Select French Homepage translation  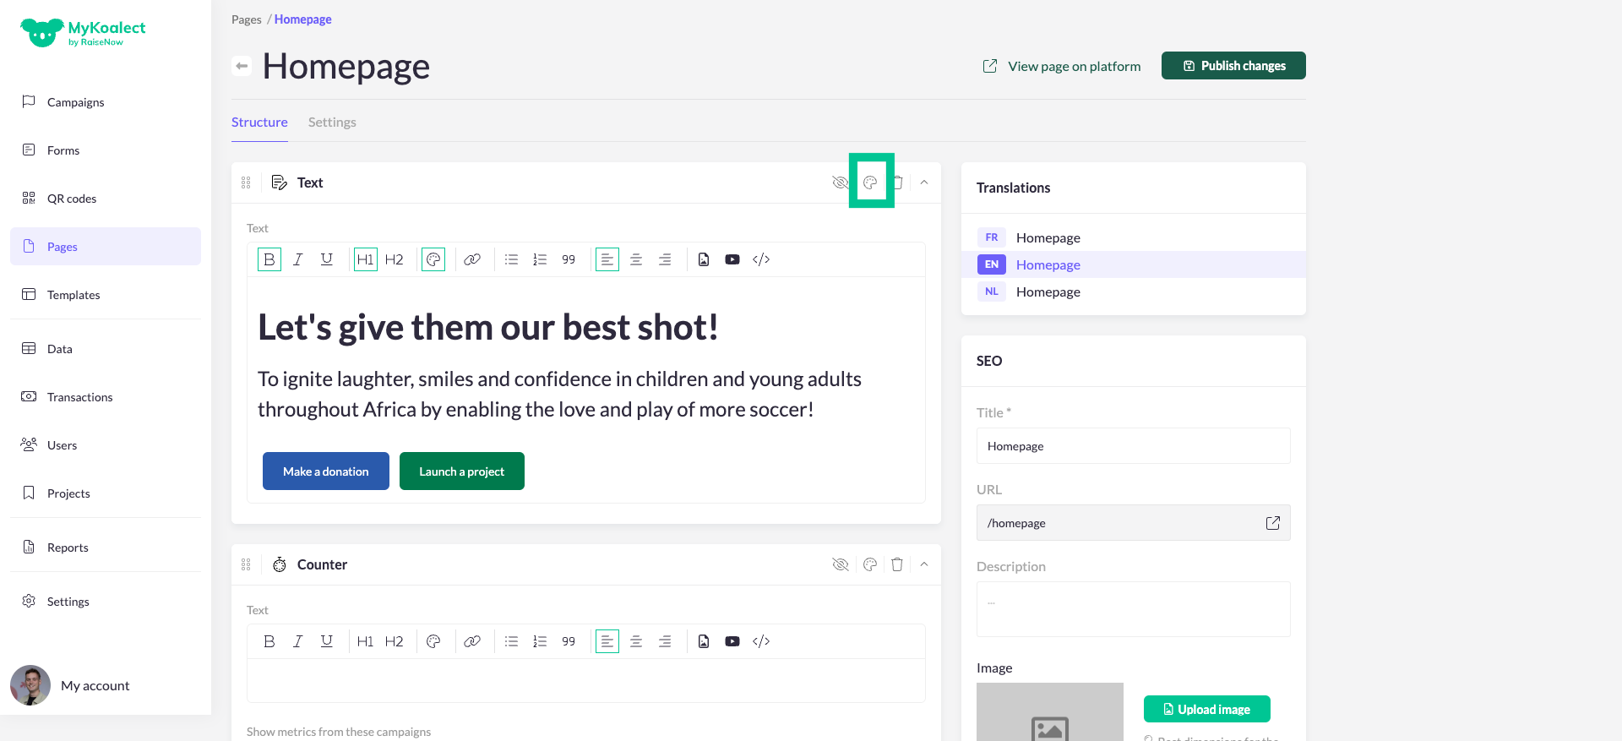pyautogui.click(x=1048, y=237)
